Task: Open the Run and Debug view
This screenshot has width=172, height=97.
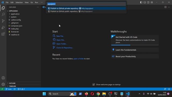Action: click(x=3, y=27)
